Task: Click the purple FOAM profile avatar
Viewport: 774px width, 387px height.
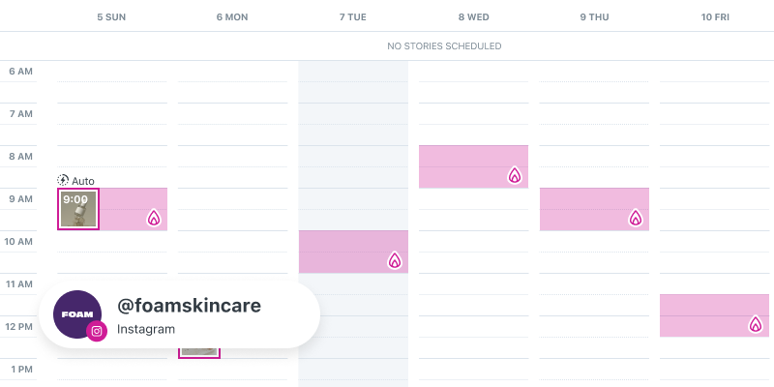Action: [75, 313]
